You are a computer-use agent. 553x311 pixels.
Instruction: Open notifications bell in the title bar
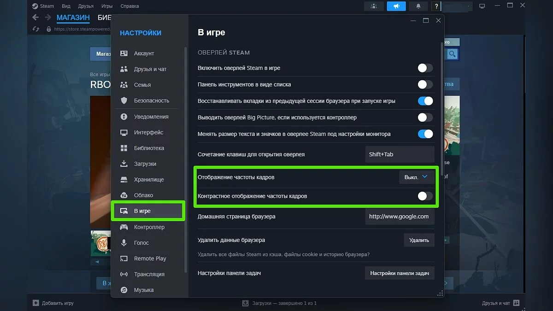418,6
